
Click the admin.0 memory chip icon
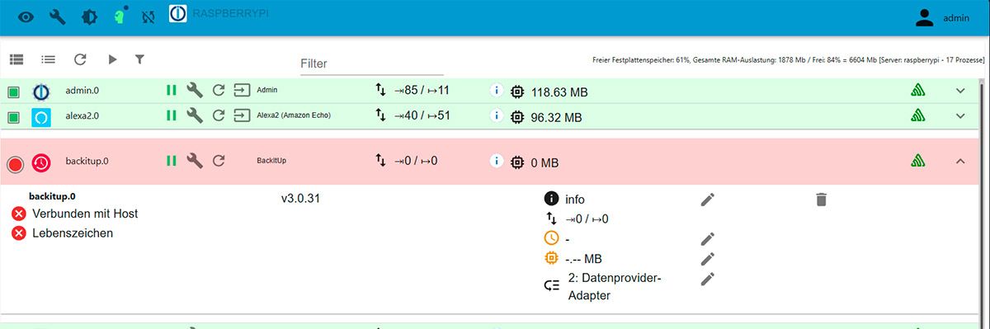[517, 92]
